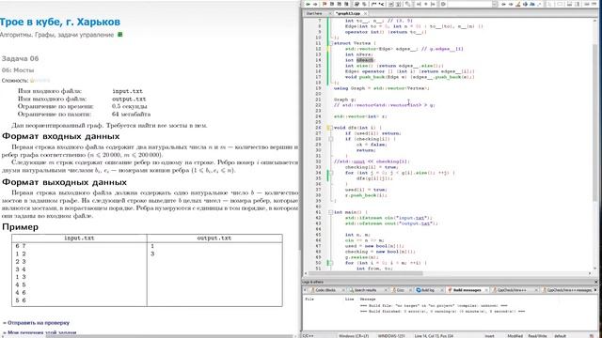602x338 pixels.
Task: Close the Search results log tab
Action: 386,290
